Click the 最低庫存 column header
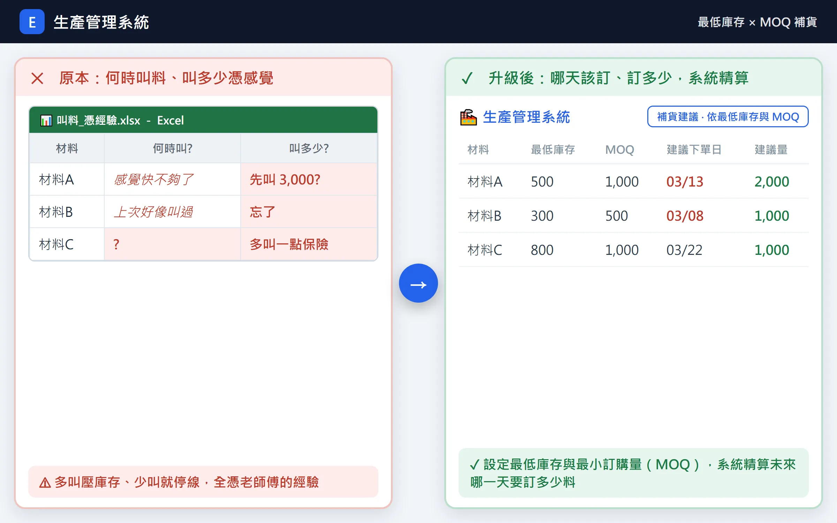This screenshot has width=837, height=523. 553,150
